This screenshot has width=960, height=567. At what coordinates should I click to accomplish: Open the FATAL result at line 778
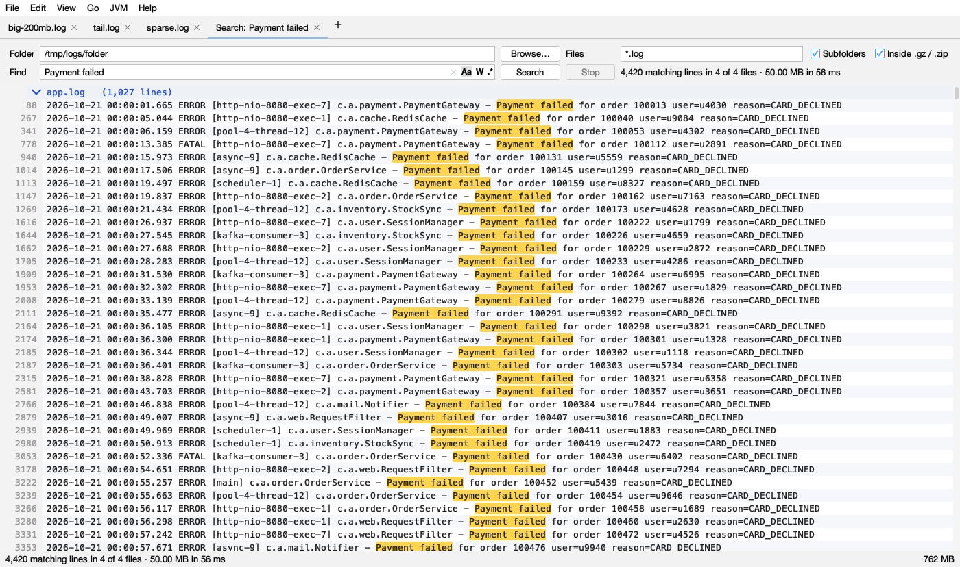point(478,144)
